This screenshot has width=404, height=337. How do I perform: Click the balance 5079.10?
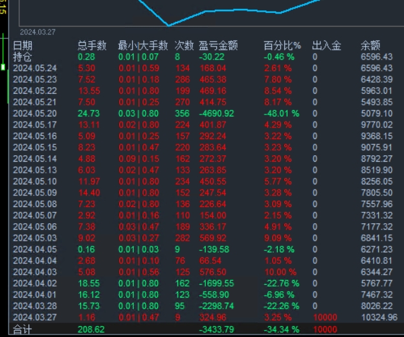377,114
